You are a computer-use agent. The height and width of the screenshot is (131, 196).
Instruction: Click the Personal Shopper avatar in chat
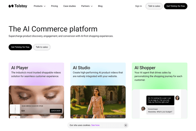click(x=143, y=108)
